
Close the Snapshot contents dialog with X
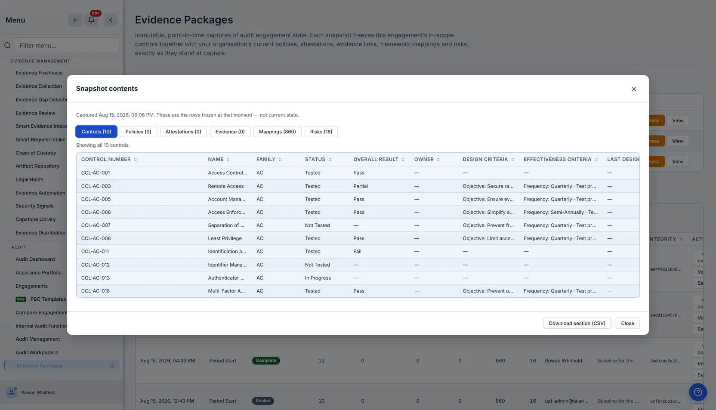[x=633, y=89]
